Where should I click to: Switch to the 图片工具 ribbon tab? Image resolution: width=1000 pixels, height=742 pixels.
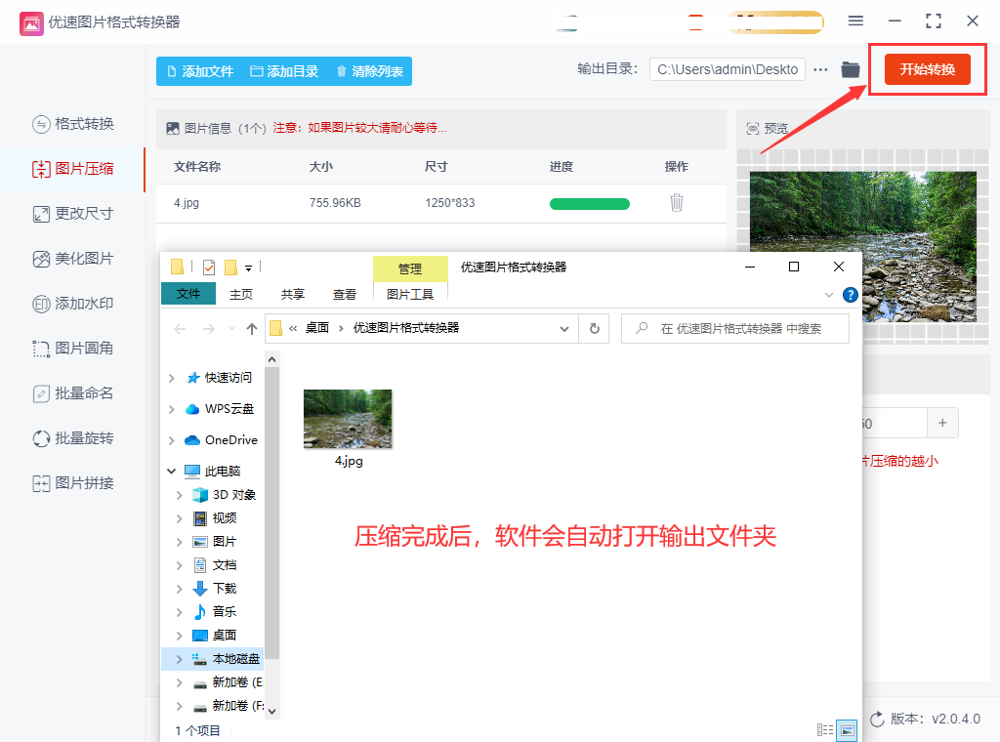click(x=409, y=296)
